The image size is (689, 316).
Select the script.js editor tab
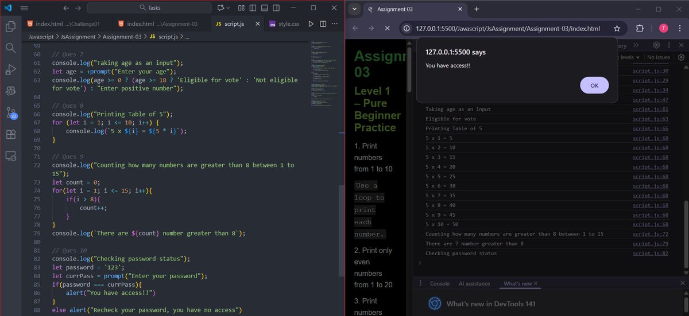[x=237, y=24]
